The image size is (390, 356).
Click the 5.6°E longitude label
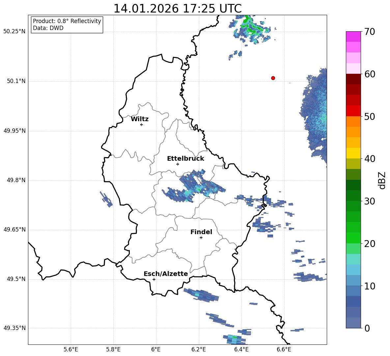click(71, 349)
